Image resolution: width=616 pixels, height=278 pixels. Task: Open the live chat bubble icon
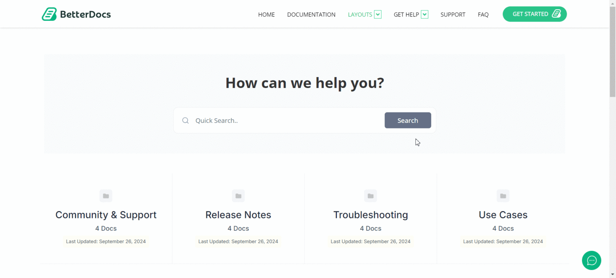[591, 260]
